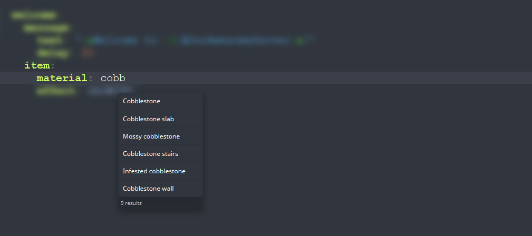Click the empty area of the highlighted material line
Screen dimensions: 532x236
[326, 78]
